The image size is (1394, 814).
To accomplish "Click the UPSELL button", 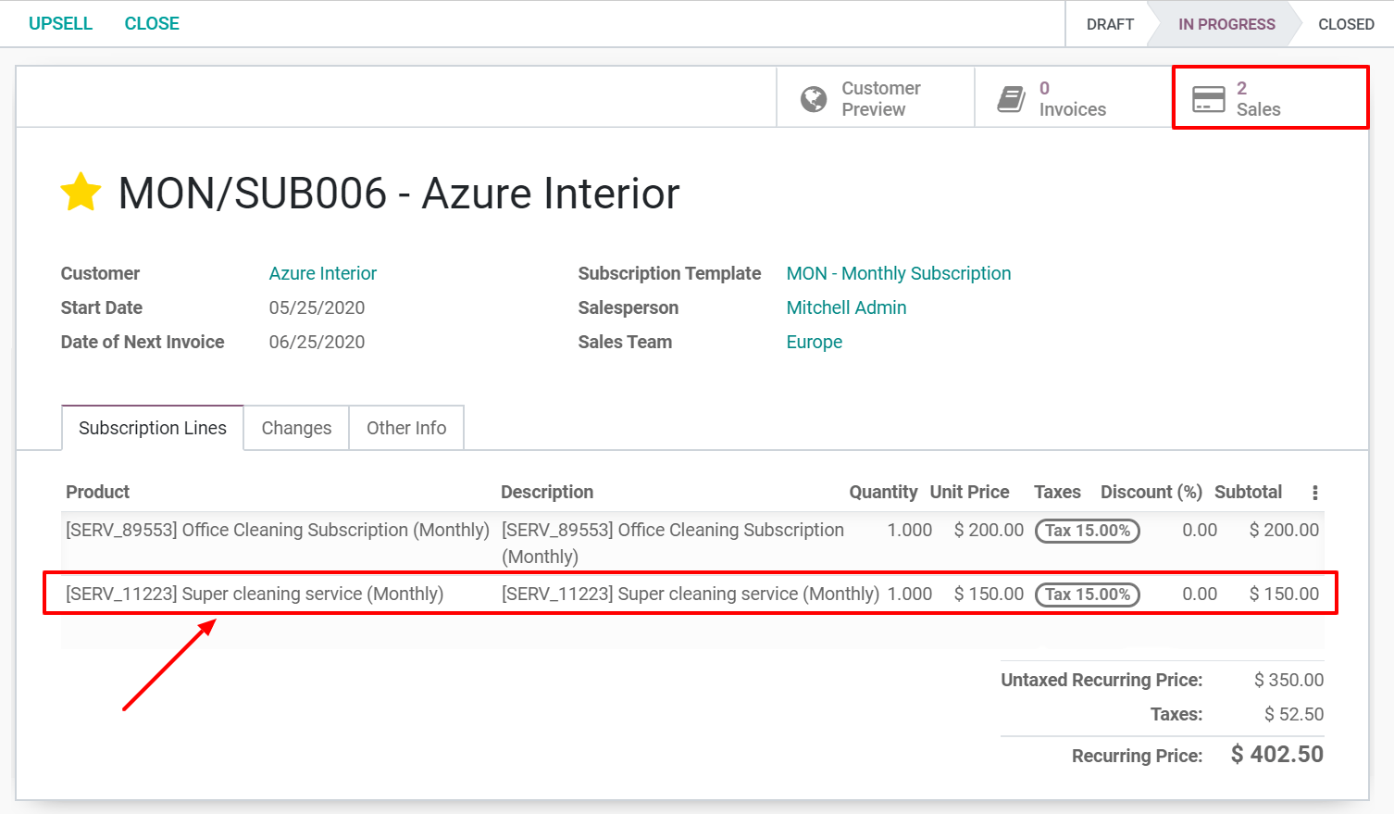I will point(60,23).
